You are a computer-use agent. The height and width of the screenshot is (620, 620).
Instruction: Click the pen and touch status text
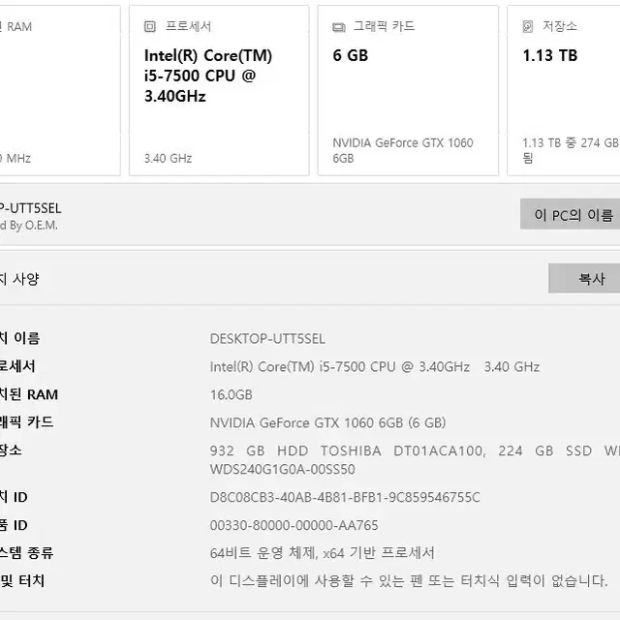[x=409, y=580]
